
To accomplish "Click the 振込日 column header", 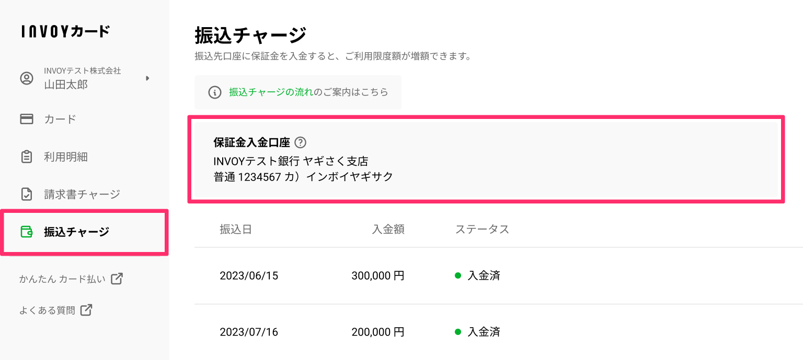I will coord(236,229).
